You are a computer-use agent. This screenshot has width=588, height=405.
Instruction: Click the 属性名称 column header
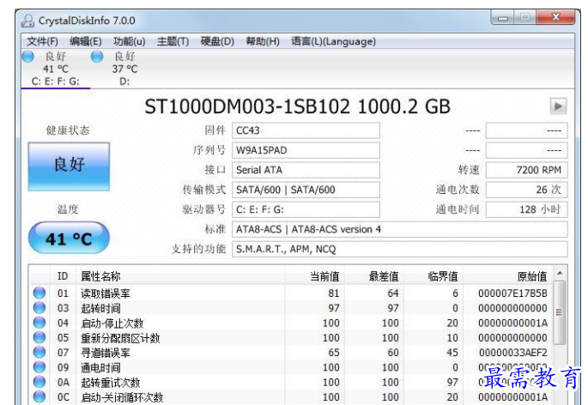click(x=180, y=276)
